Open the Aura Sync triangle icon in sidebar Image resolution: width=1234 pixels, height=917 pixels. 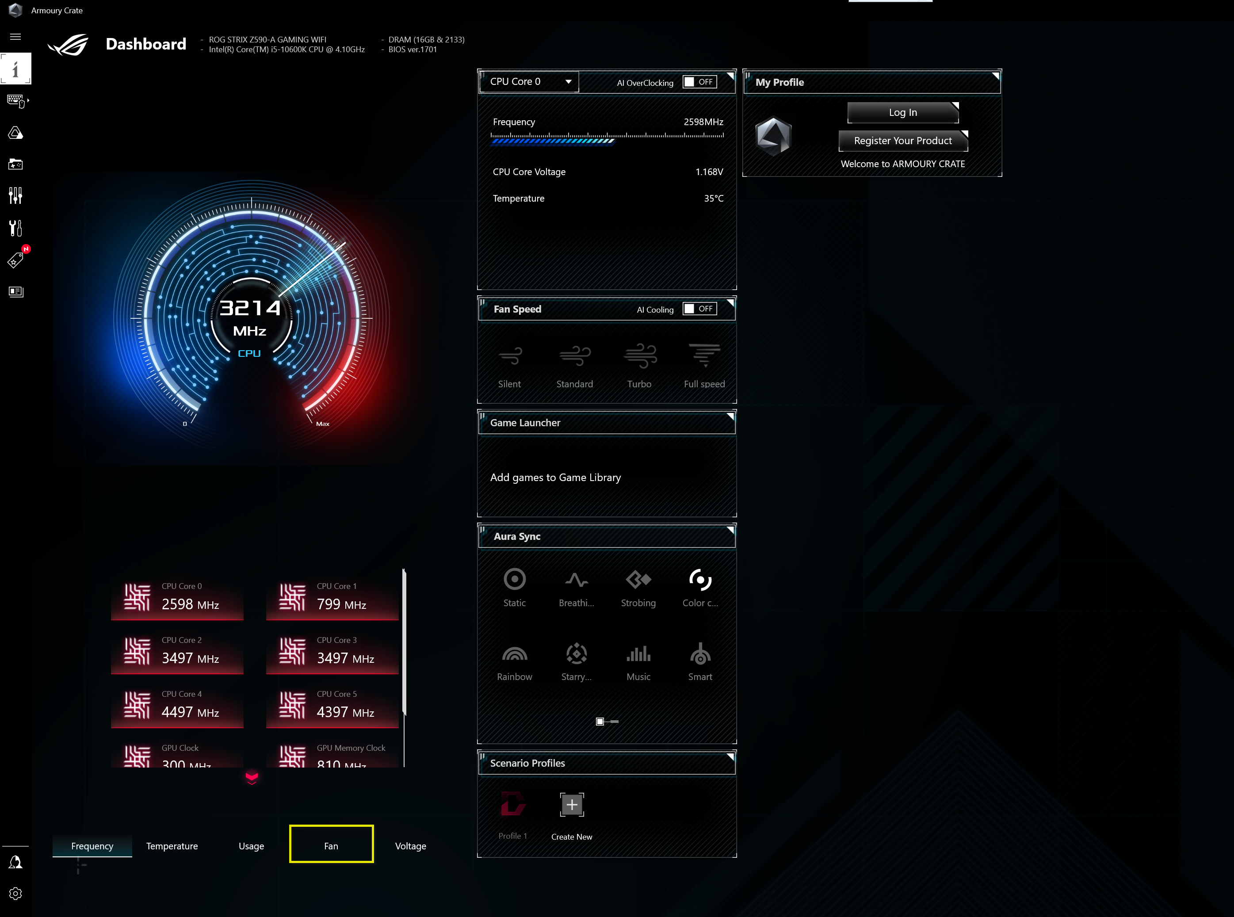(15, 133)
